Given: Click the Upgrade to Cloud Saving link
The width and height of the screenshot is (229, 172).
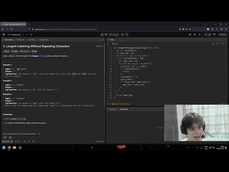Looking at the screenshot, I should (x=121, y=104).
